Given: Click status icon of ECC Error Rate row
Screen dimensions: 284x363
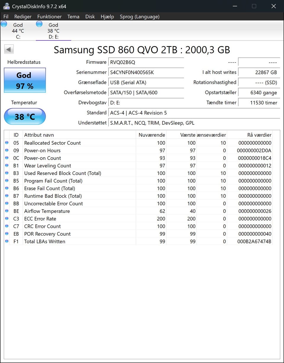Looking at the screenshot, I should pos(7,219).
